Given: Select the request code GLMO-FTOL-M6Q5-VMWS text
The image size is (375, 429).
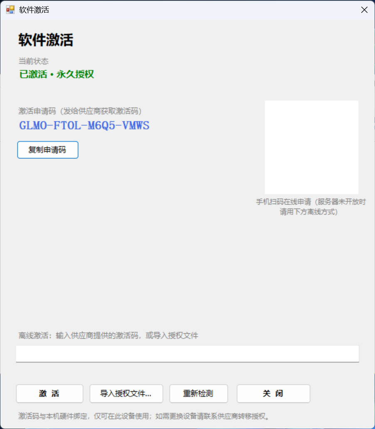Looking at the screenshot, I should (84, 126).
